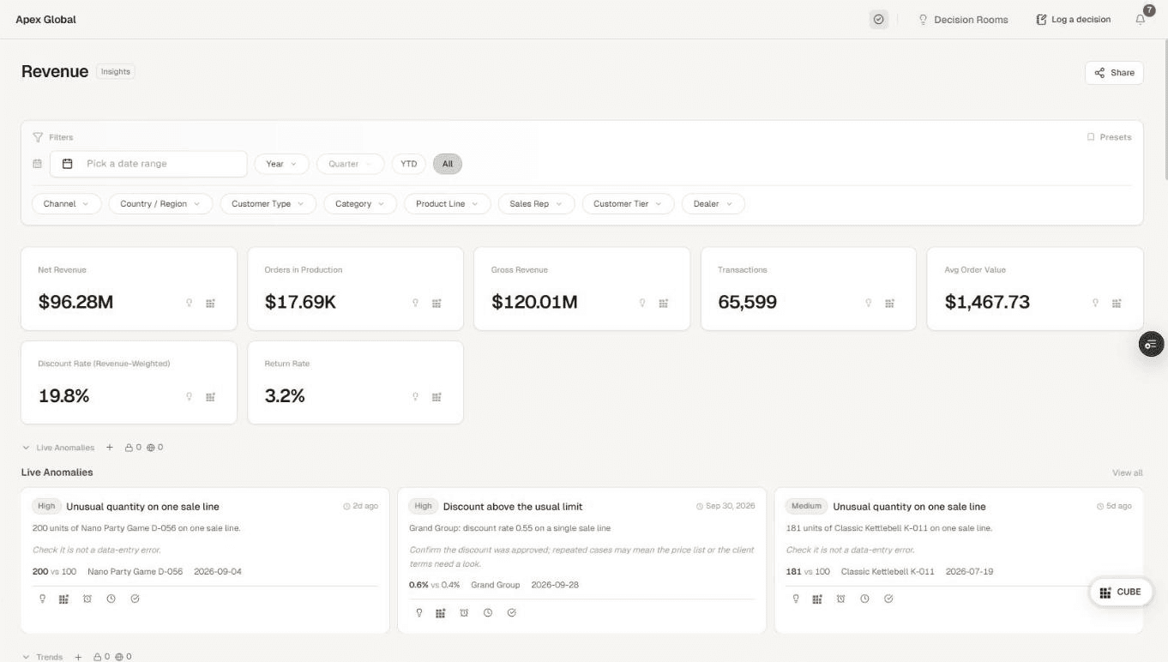Open the Category filter dropdown
The width and height of the screenshot is (1168, 662).
[360, 204]
